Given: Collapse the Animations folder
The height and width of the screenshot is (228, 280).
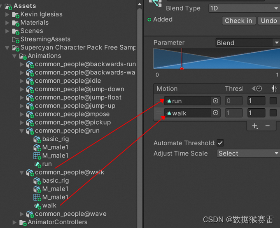Looking at the screenshot, I should 14,56.
